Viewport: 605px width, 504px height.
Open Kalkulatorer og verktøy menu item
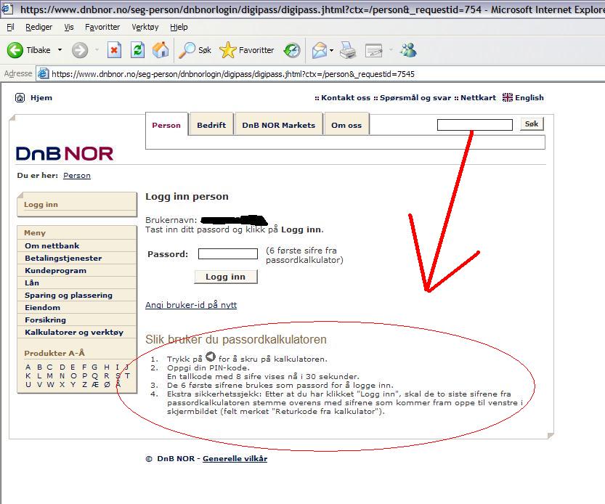74,332
